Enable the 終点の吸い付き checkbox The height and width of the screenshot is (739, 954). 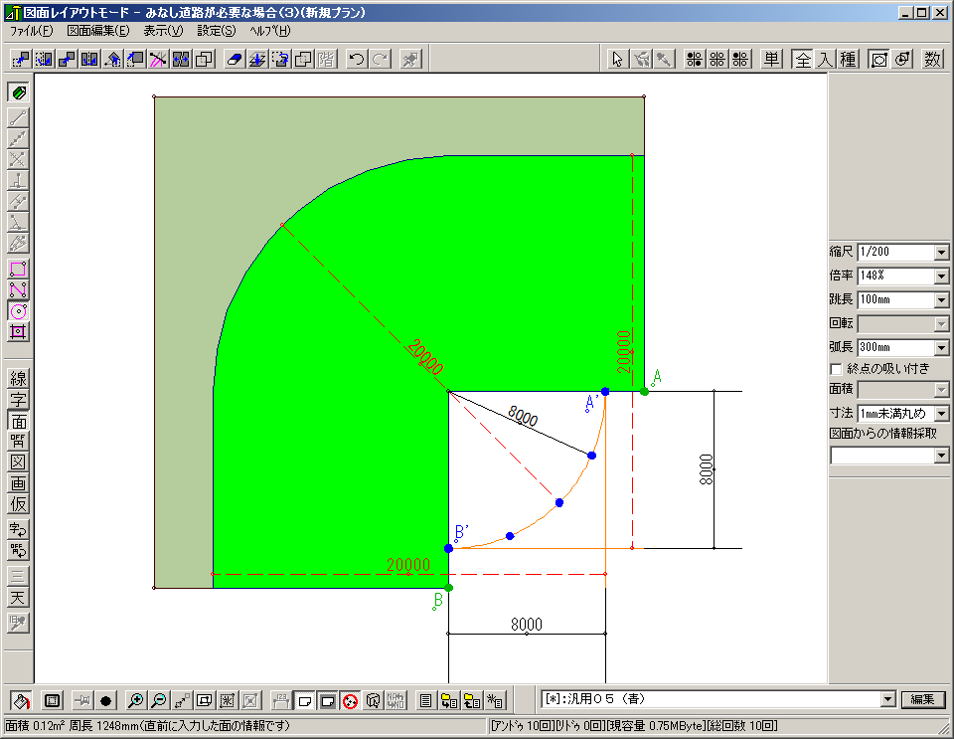point(836,370)
